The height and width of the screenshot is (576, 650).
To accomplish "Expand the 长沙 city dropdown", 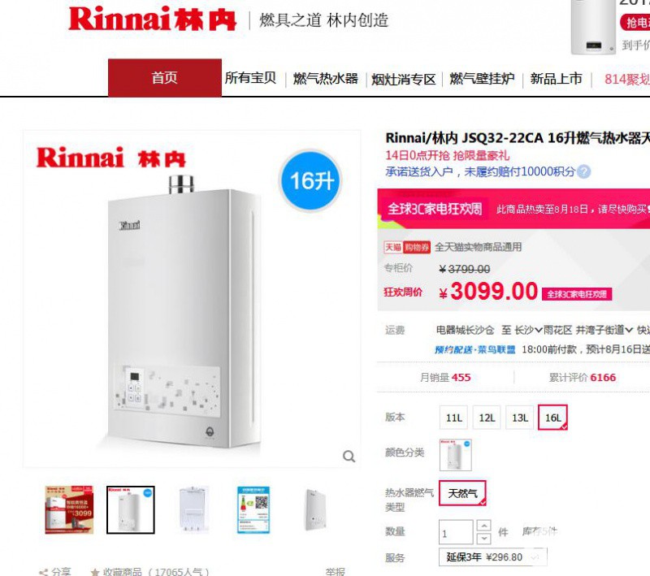I will coord(529,330).
